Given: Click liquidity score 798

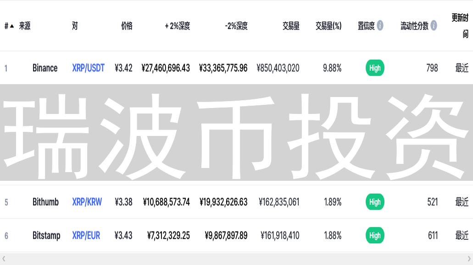Looking at the screenshot, I should tap(432, 68).
